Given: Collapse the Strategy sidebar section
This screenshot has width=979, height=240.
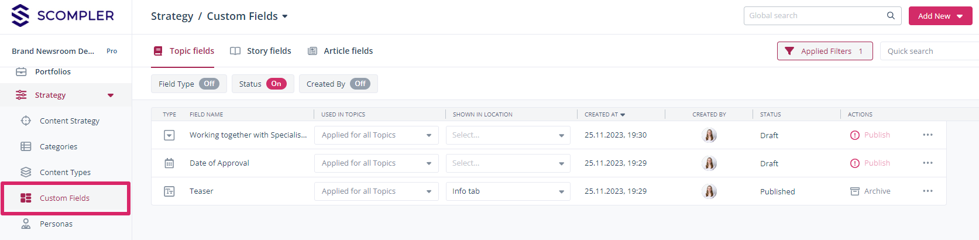Looking at the screenshot, I should click(111, 95).
